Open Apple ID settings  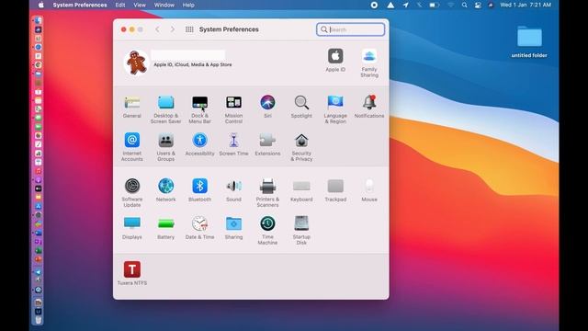335,60
